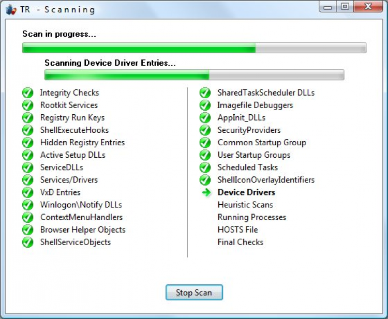Click the Registry Run Keys label

pyautogui.click(x=72, y=118)
